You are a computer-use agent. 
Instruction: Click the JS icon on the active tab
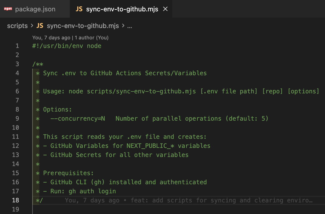(x=79, y=9)
